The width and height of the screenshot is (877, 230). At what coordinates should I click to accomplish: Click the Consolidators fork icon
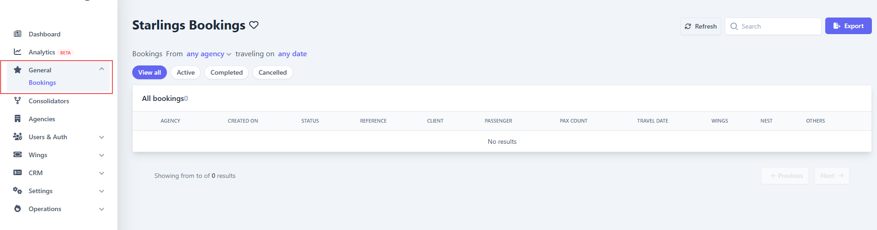point(18,101)
